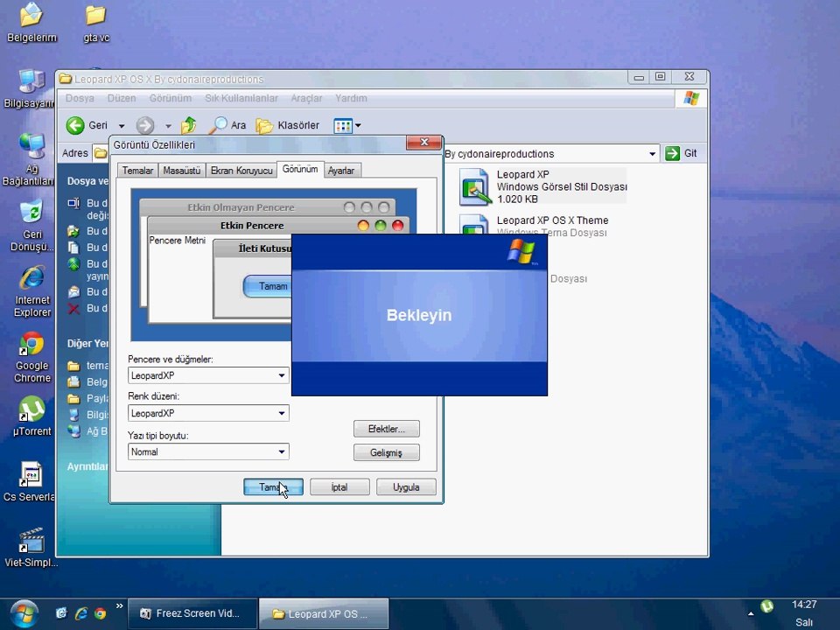Open the Pencere ve düğmeler dropdown

point(208,375)
